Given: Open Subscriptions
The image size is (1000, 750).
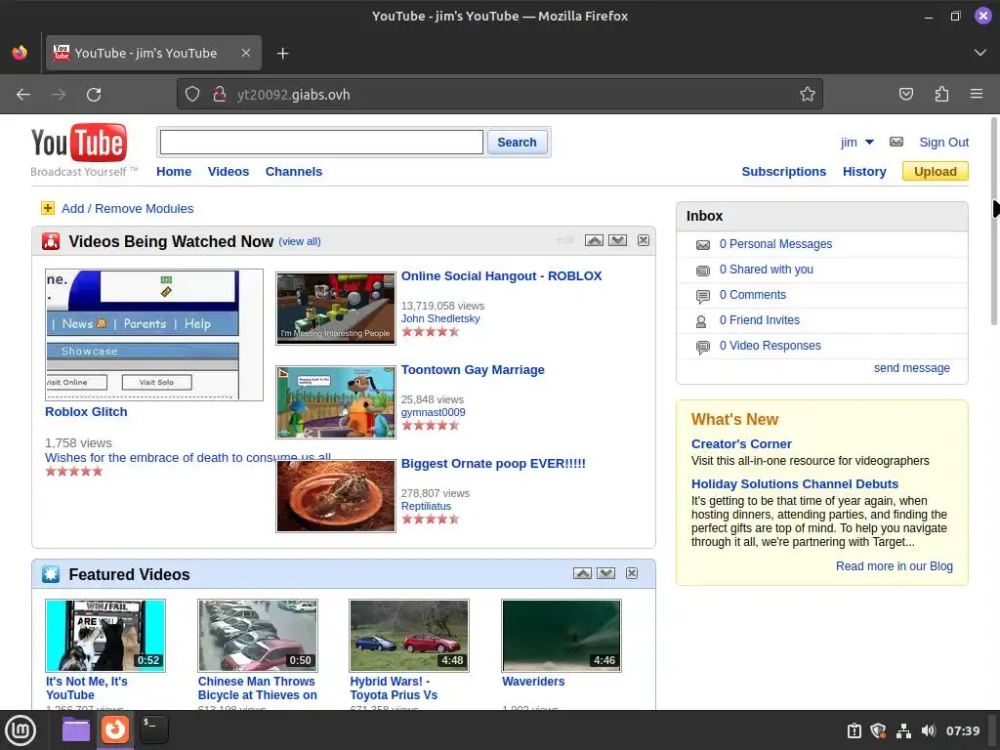Looking at the screenshot, I should click(784, 172).
